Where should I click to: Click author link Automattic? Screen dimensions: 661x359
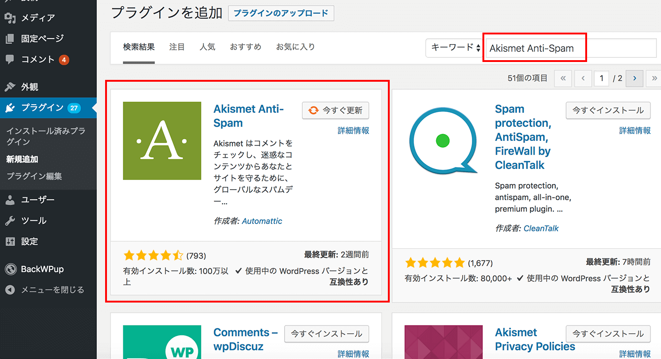(262, 221)
